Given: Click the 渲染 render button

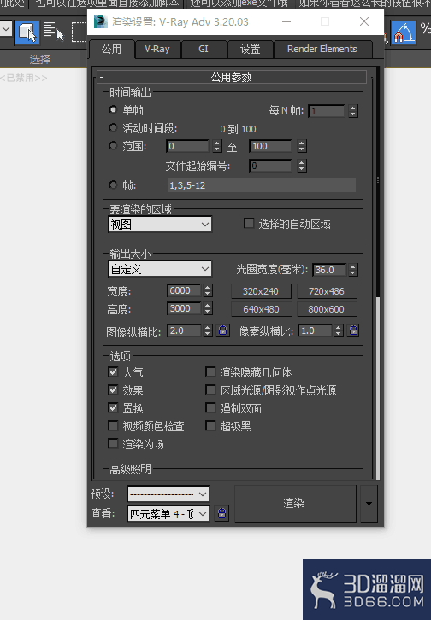Looking at the screenshot, I should (296, 504).
